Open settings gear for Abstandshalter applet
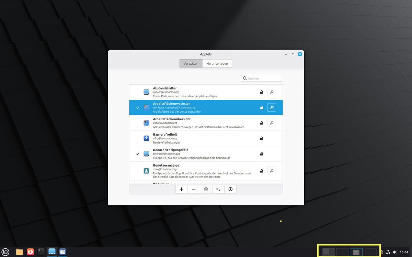 [272, 92]
